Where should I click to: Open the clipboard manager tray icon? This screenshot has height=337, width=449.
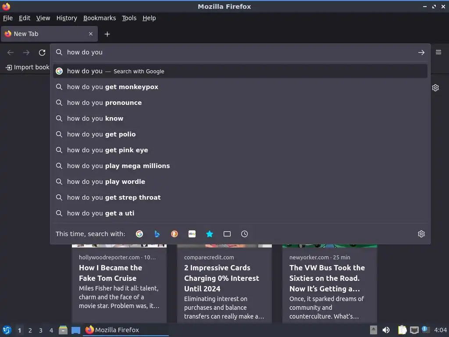[x=402, y=330]
